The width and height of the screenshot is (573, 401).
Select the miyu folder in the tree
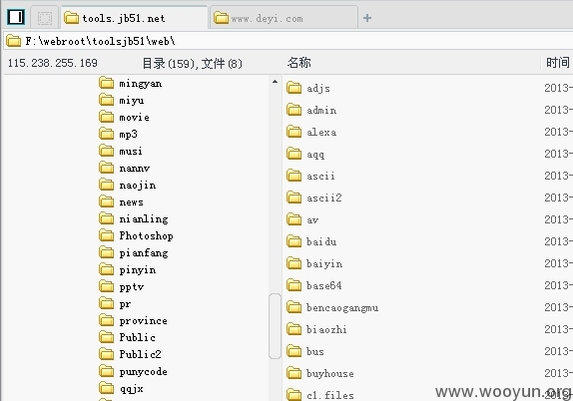(122, 100)
